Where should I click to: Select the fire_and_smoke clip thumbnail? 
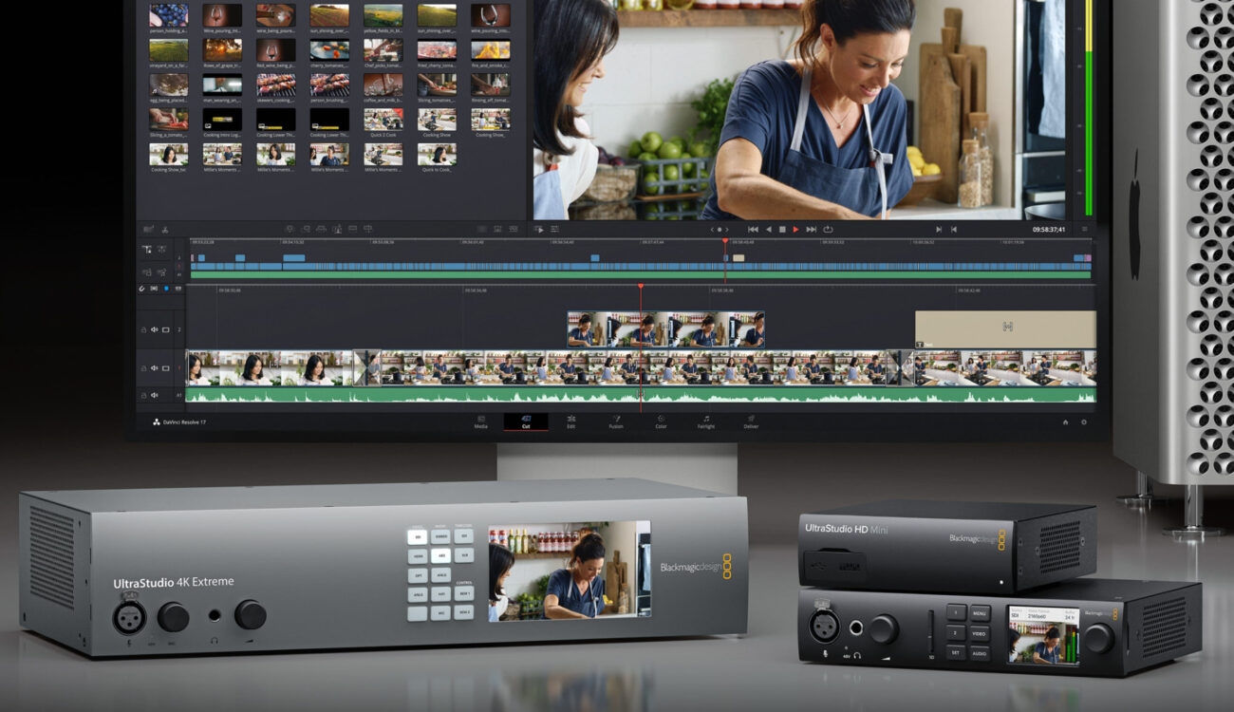491,49
